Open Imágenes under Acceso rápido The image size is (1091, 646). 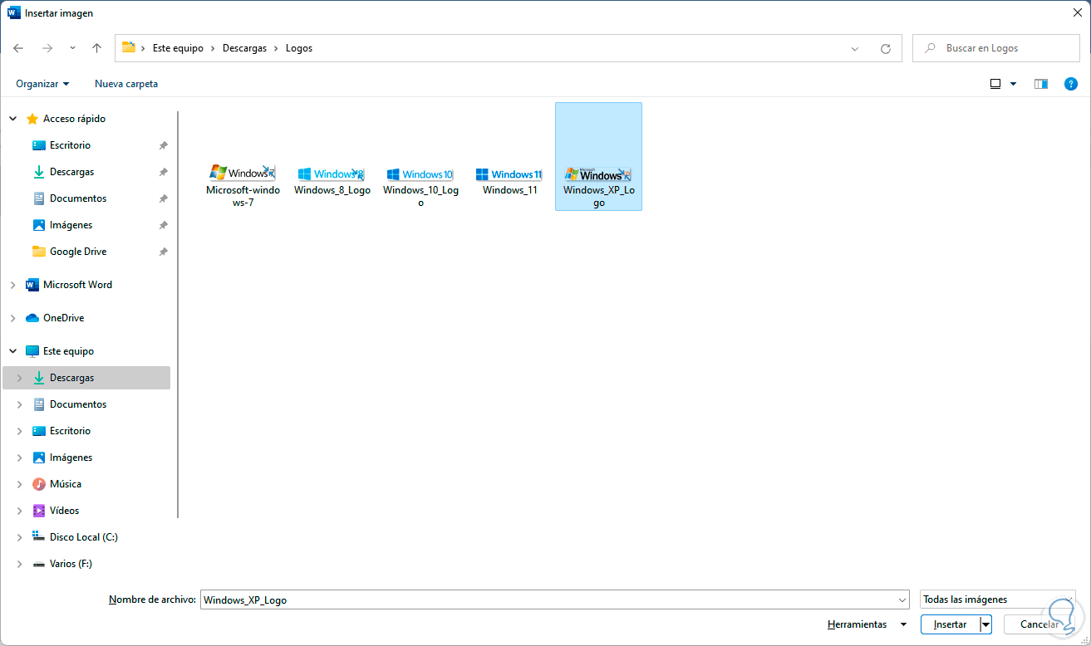click(x=71, y=225)
